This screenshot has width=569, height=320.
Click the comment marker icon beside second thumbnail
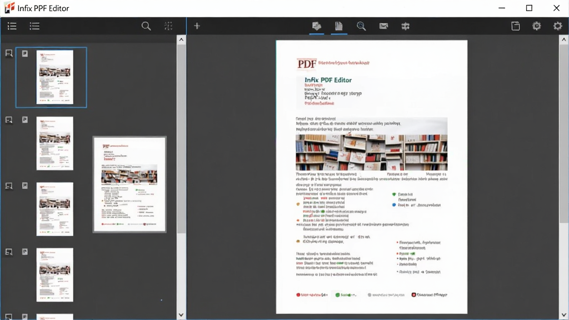click(x=9, y=120)
